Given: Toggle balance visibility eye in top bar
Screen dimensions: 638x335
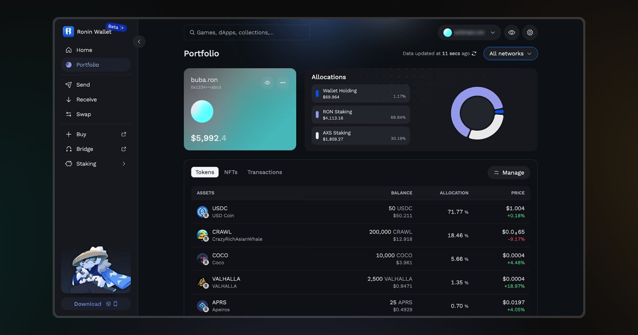Looking at the screenshot, I should [512, 32].
